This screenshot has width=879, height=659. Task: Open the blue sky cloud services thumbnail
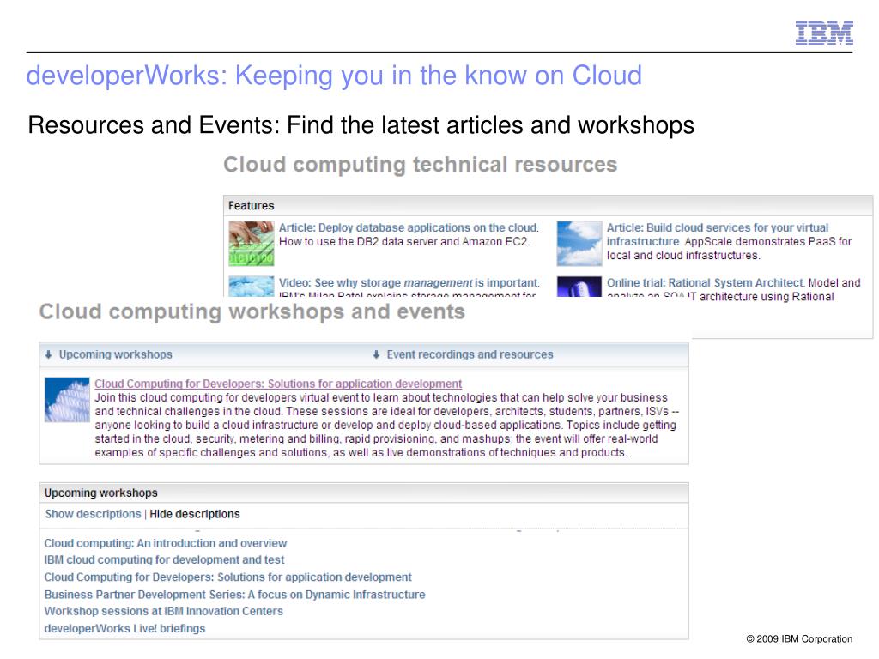(x=579, y=243)
